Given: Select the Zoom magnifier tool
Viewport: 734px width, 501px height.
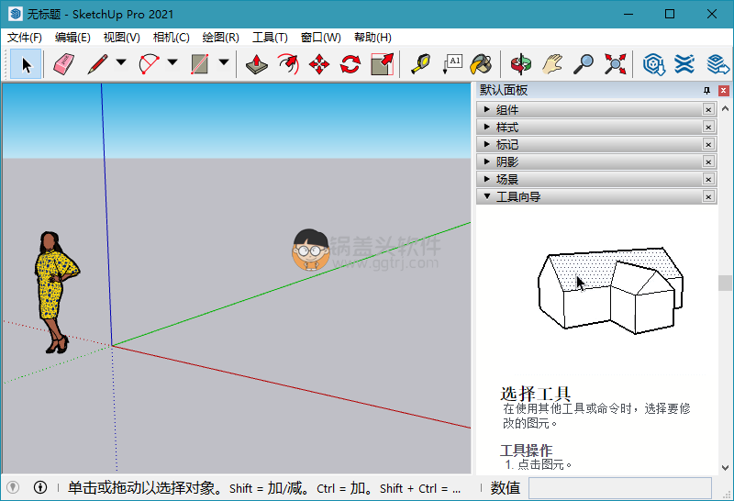Looking at the screenshot, I should [x=584, y=64].
